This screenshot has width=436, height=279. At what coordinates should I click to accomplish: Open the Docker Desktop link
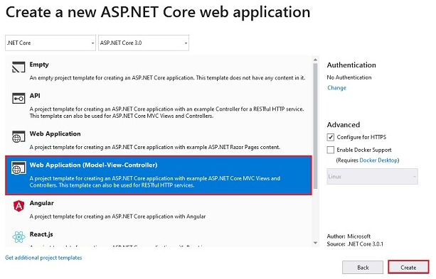coord(378,160)
